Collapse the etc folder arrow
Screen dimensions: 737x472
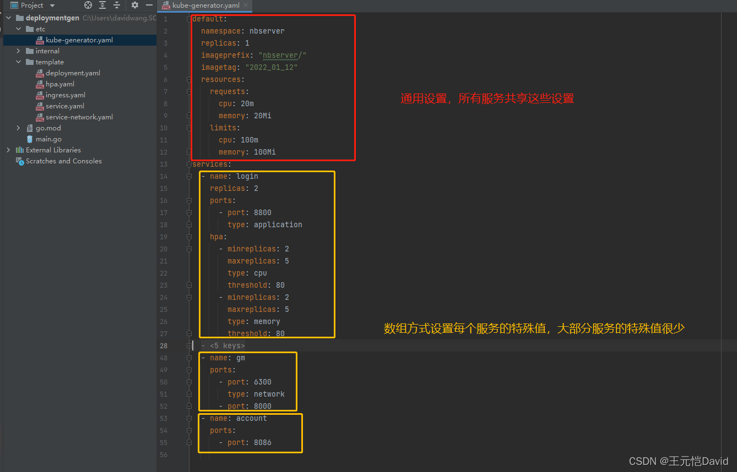pos(19,29)
